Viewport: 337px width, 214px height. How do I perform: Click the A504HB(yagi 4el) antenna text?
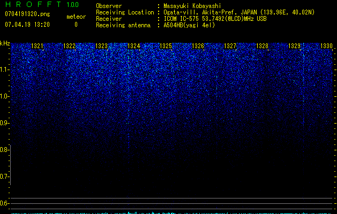(189, 25)
